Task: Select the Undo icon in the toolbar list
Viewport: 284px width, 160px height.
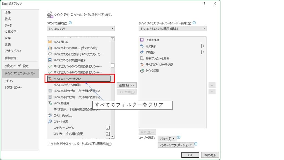Action: pos(142,46)
